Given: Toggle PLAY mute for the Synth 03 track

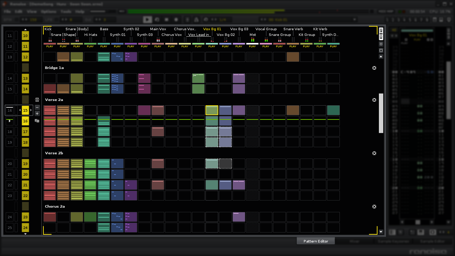Looking at the screenshot, I should click(x=144, y=46).
